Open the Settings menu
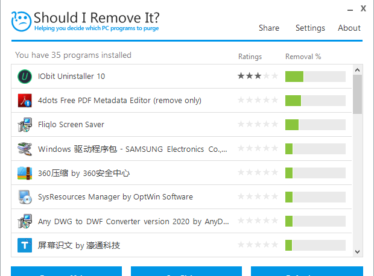Viewport: 374px width, 276px height. (x=310, y=28)
